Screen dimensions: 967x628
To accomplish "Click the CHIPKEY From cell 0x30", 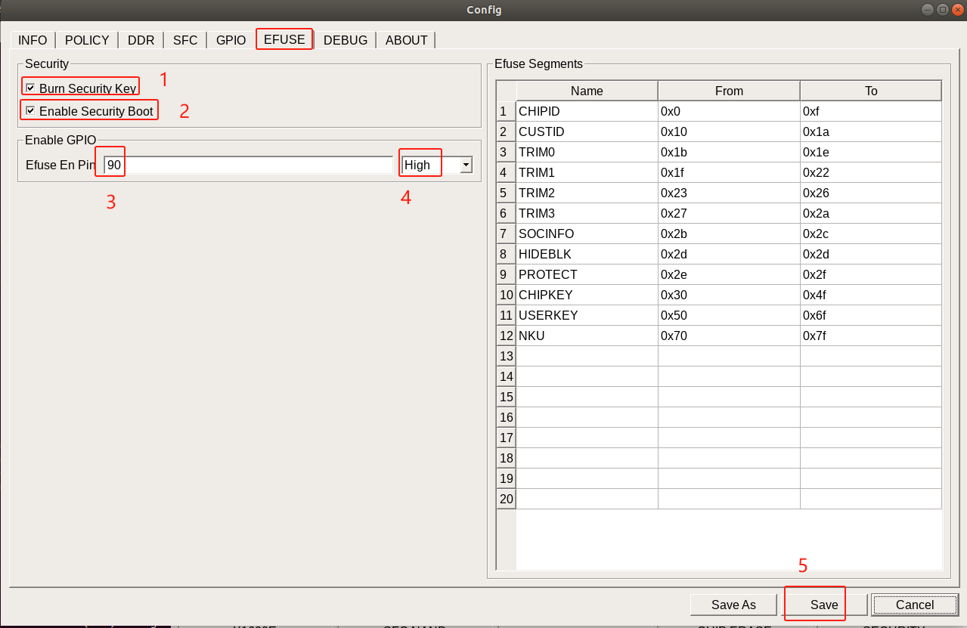I will pos(728,295).
